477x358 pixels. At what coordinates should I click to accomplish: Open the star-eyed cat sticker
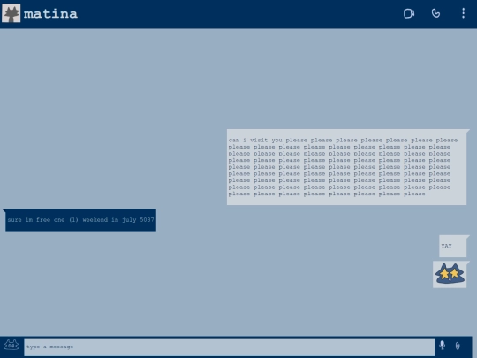450,274
